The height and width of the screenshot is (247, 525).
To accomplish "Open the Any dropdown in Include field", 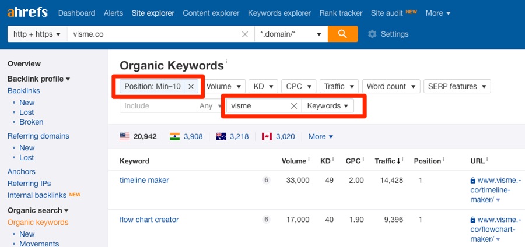I will pos(211,106).
